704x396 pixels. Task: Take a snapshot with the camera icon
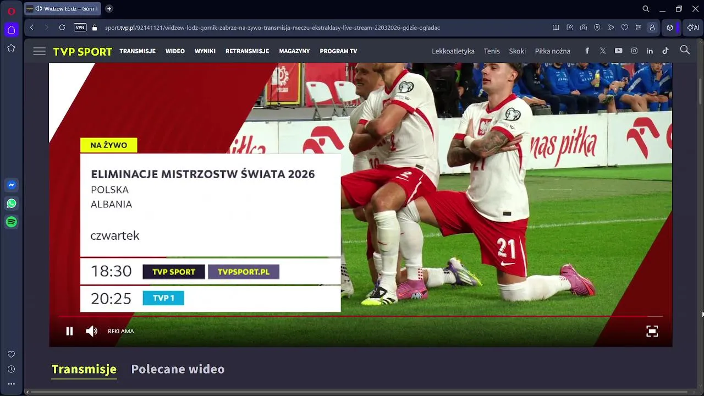tap(584, 28)
